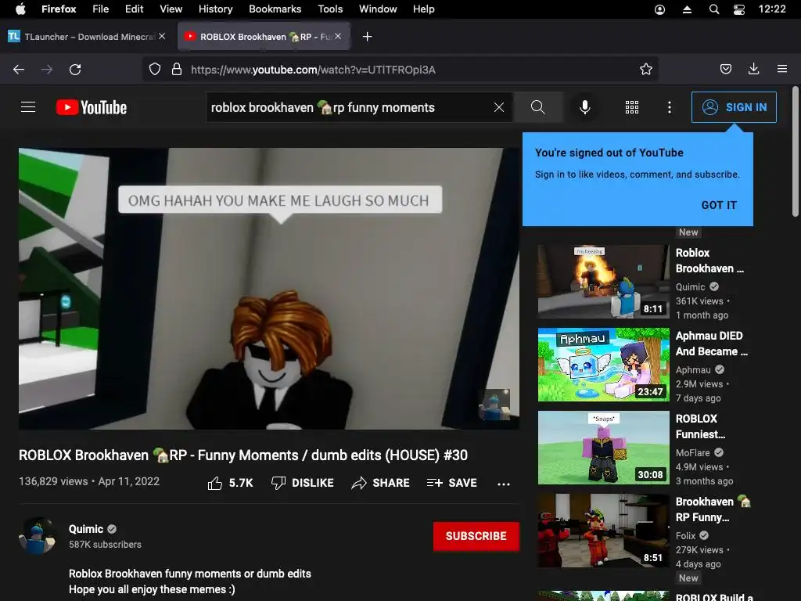Open the Tools menu
This screenshot has width=801, height=601.
(x=331, y=9)
